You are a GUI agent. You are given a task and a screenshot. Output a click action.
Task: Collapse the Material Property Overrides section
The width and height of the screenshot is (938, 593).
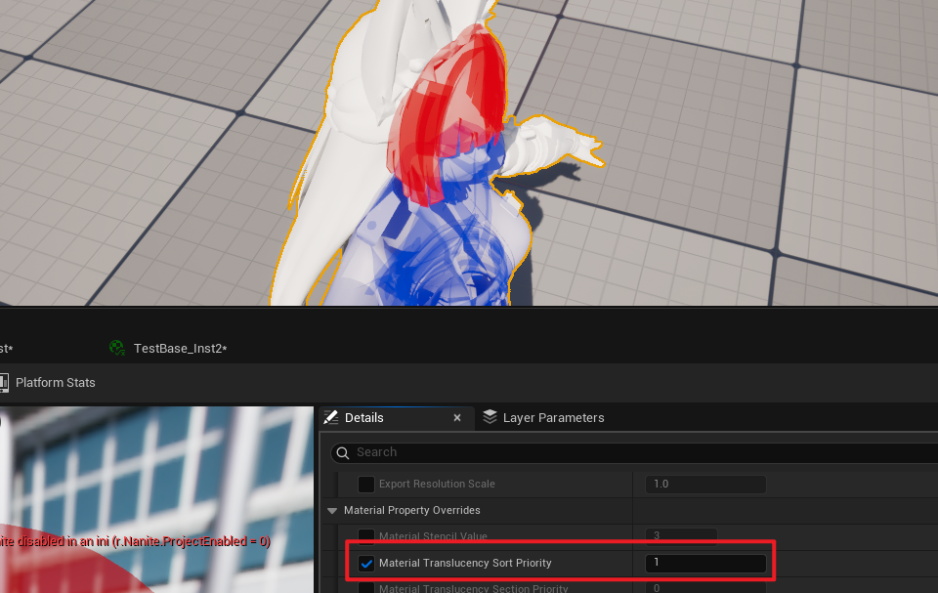[332, 510]
